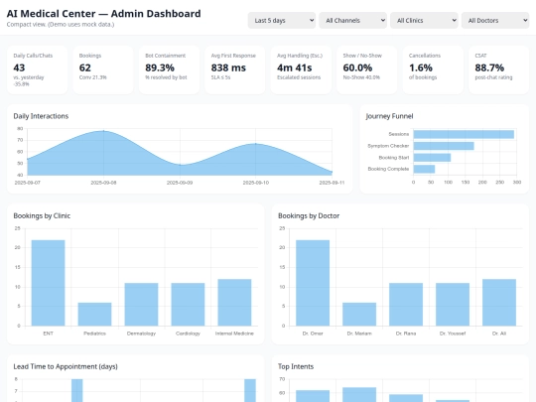The width and height of the screenshot is (536, 402).
Task: Select the Sessions bar in Journey Funnel
Action: 464,134
